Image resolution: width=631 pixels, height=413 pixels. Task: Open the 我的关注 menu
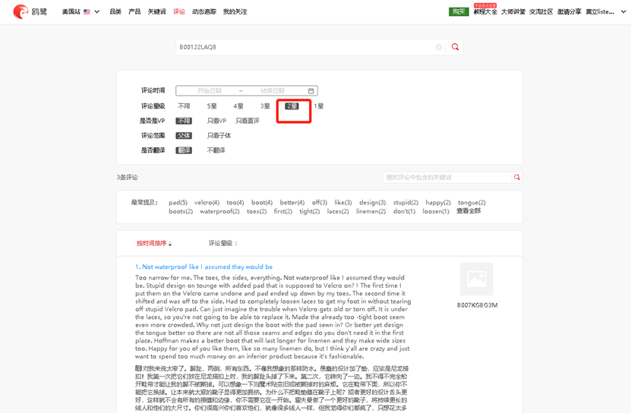coord(235,11)
